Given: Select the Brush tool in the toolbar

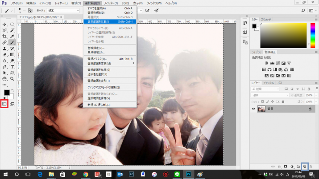Looking at the screenshot, I should pyautogui.click(x=12, y=42).
